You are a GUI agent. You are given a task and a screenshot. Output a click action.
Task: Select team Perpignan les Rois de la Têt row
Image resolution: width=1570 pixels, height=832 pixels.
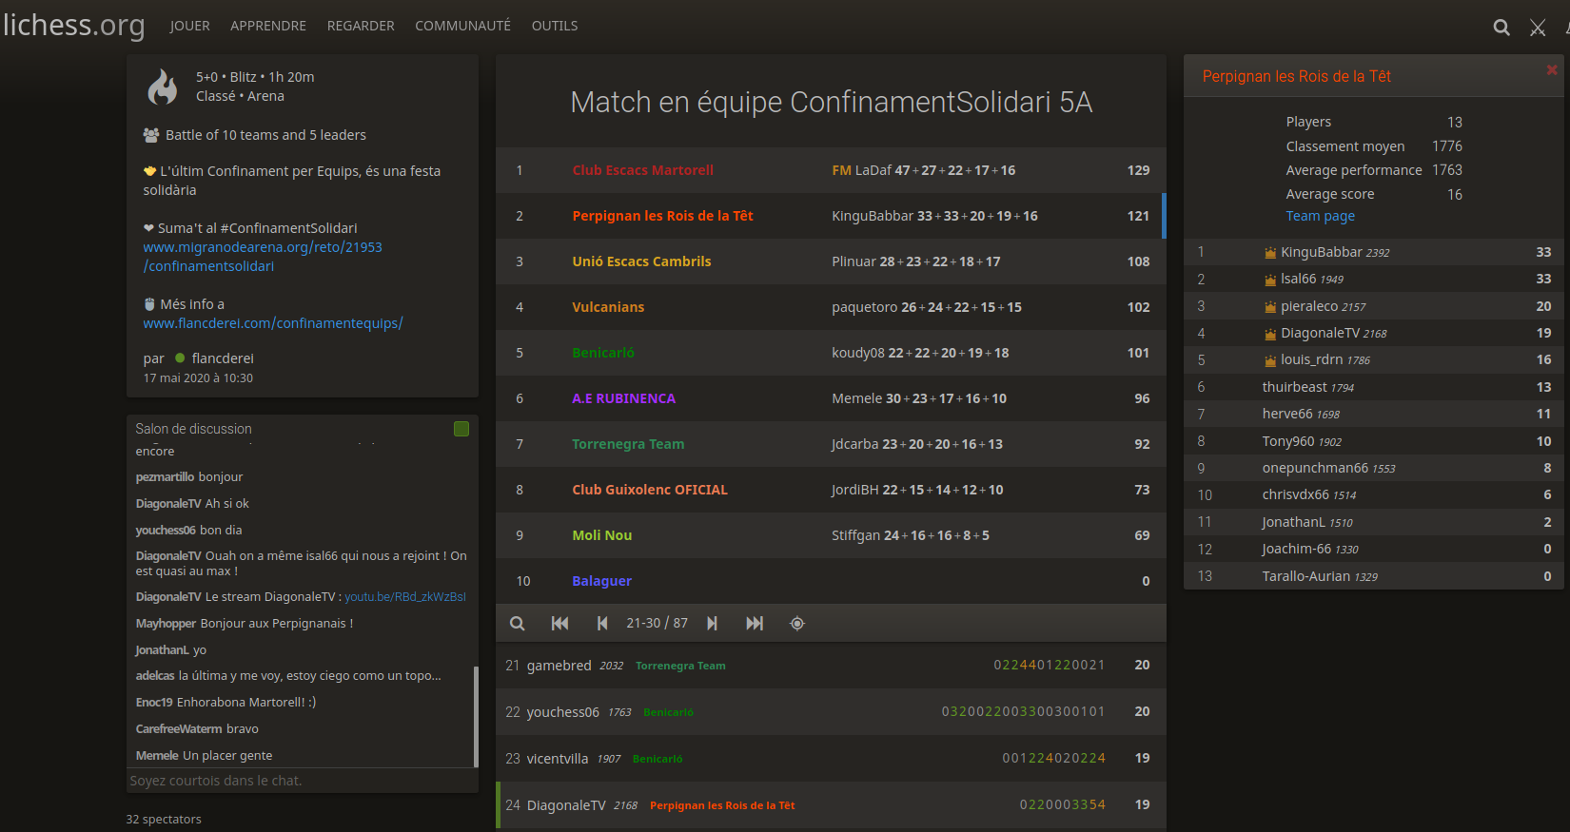pyautogui.click(x=831, y=216)
